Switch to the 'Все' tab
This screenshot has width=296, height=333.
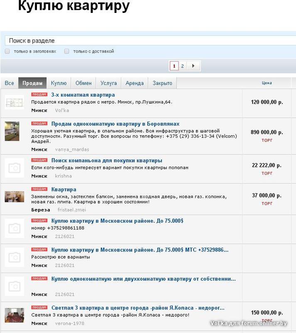pos(9,83)
